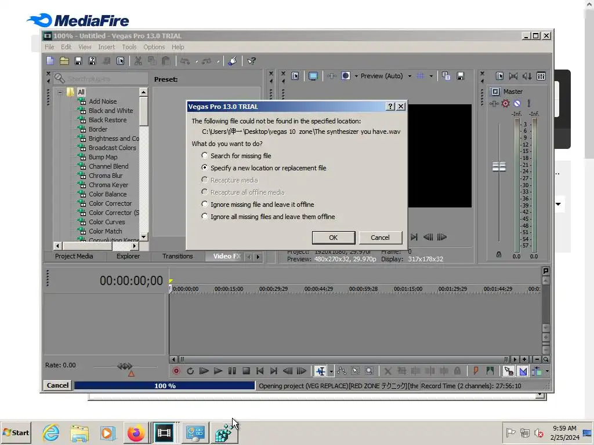
Task: Toggle Automatic Crossfades icon in timeline toolbar
Action: 523,371
